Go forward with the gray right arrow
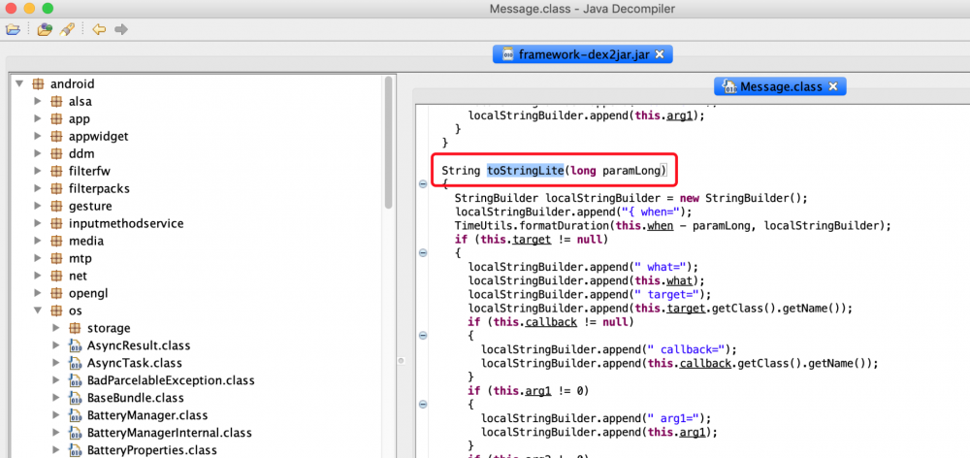This screenshot has width=970, height=458. coord(121,28)
